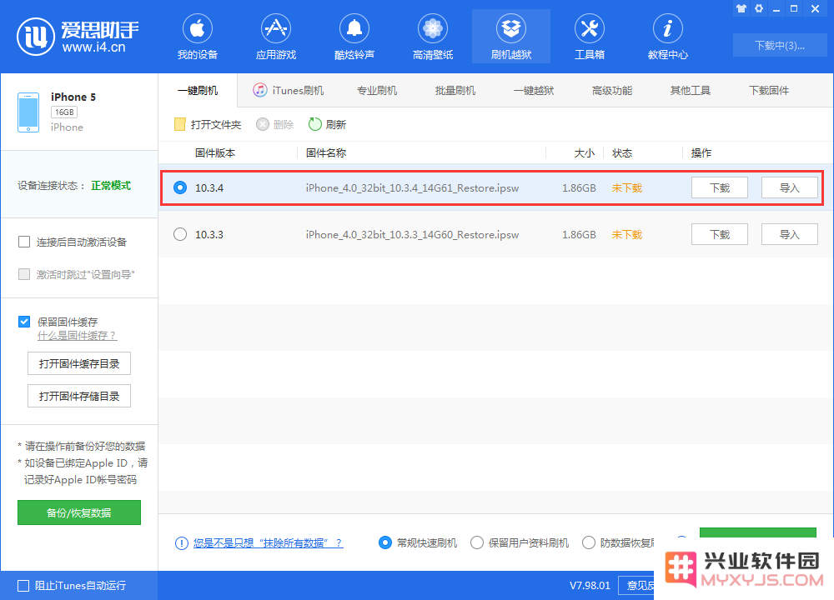Switch to the 下载固件 tab
Image resolution: width=834 pixels, height=600 pixels.
[769, 91]
